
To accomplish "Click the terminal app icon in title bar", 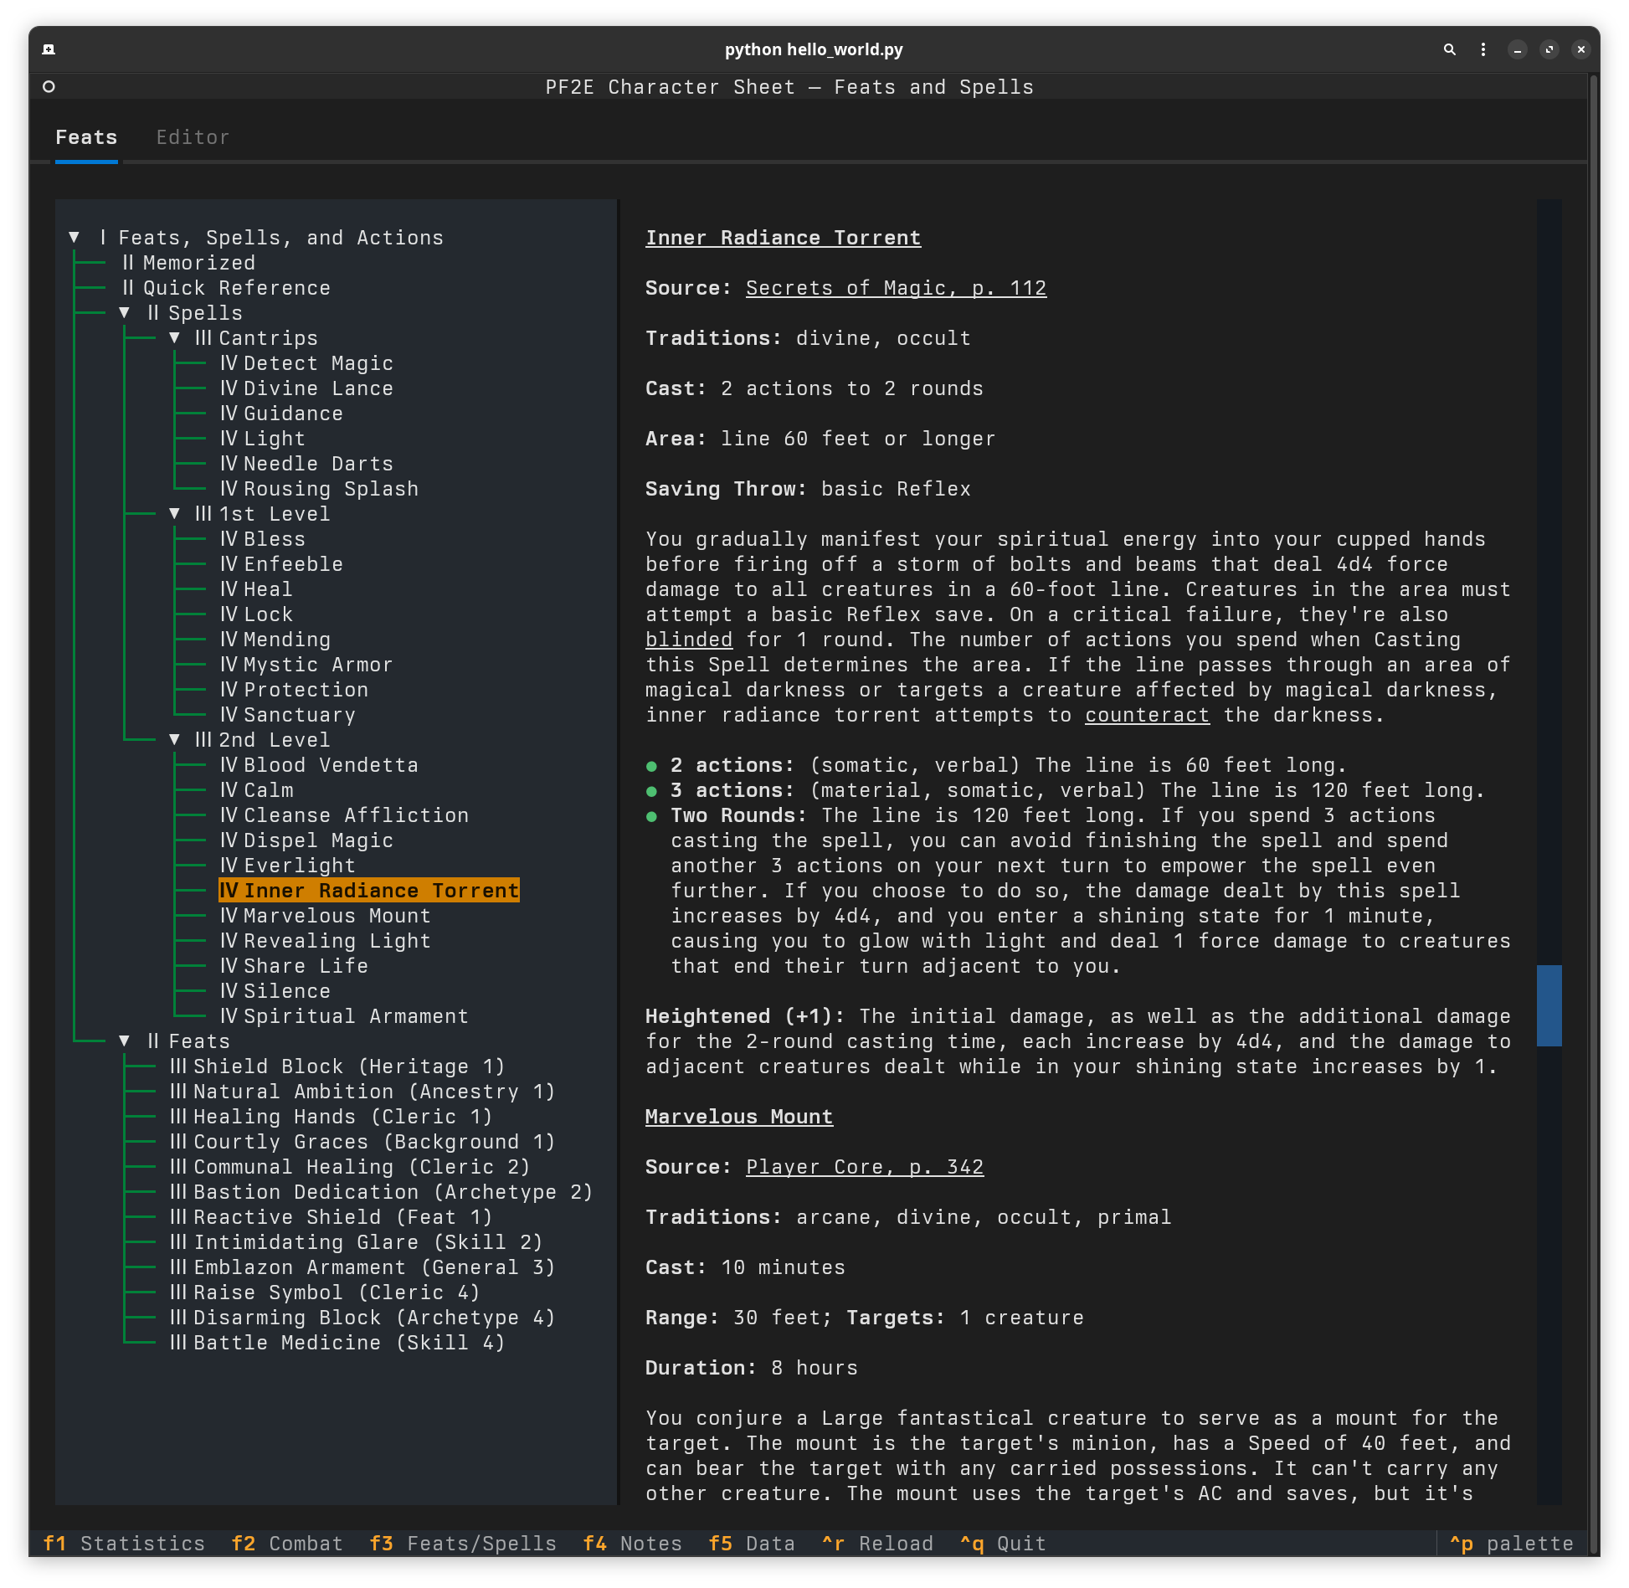I will (49, 49).
